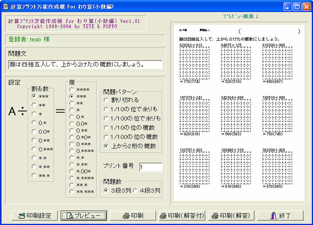313x225 pixels.
Task: Maximize the window
Action: [297, 7]
